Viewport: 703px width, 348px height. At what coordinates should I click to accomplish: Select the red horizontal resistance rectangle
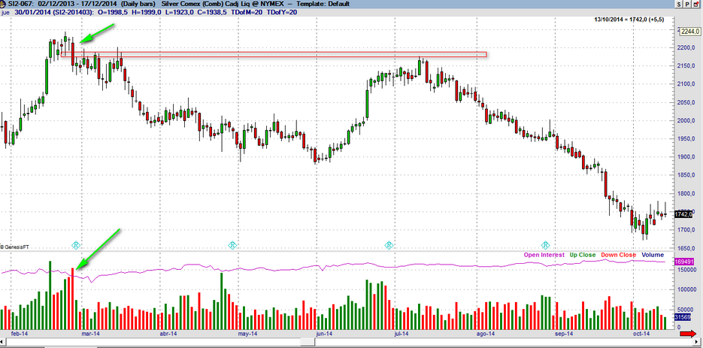point(301,54)
